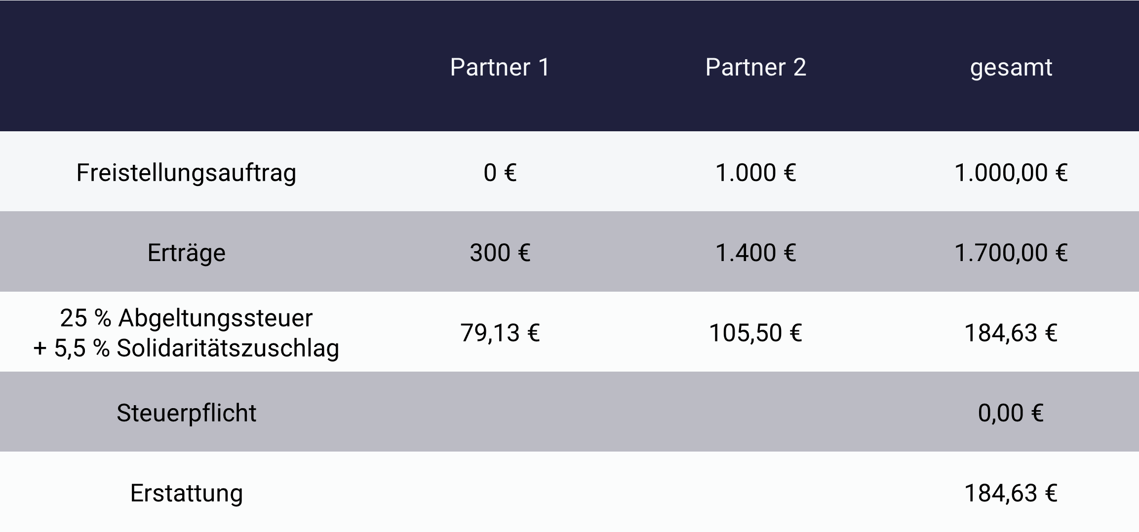Click the Erstattung row label
The height and width of the screenshot is (532, 1139).
click(186, 493)
